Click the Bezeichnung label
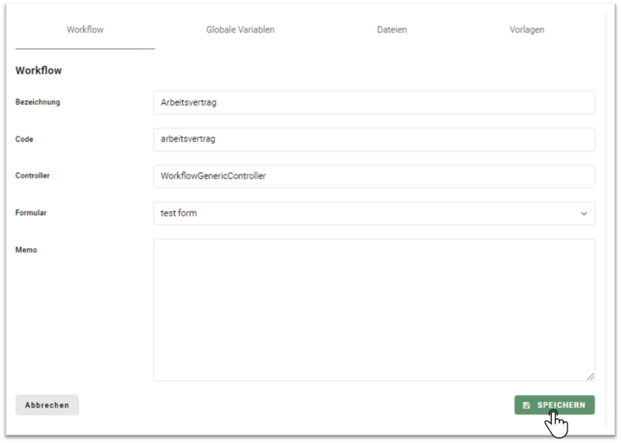Screen dimensions: 621x443 coord(37,102)
